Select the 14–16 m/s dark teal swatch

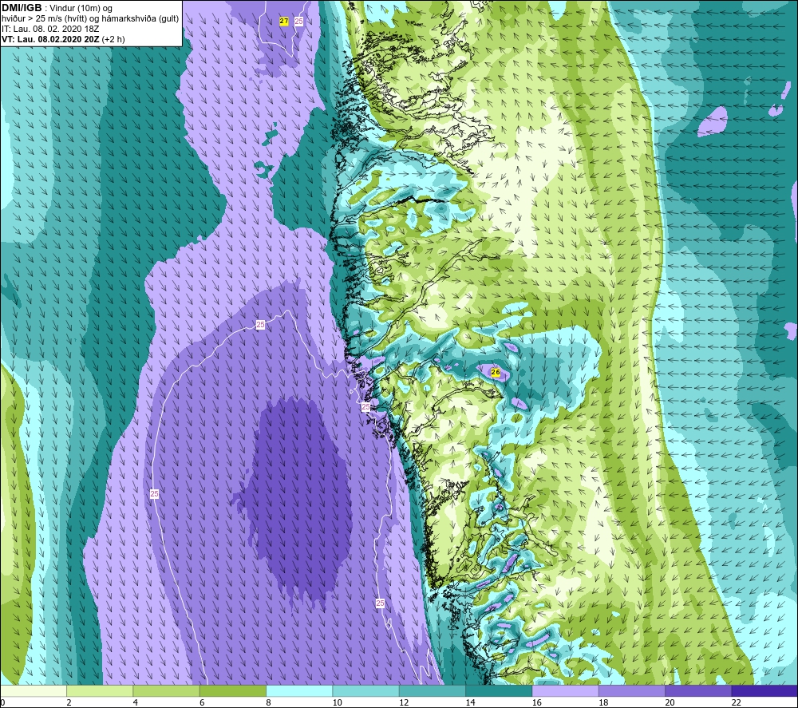click(499, 690)
